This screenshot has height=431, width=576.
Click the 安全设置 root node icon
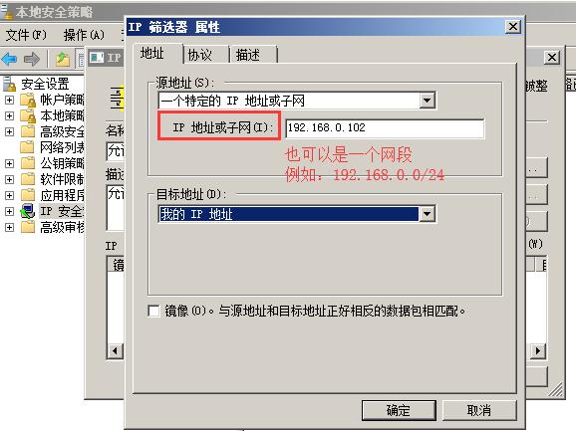(x=10, y=84)
